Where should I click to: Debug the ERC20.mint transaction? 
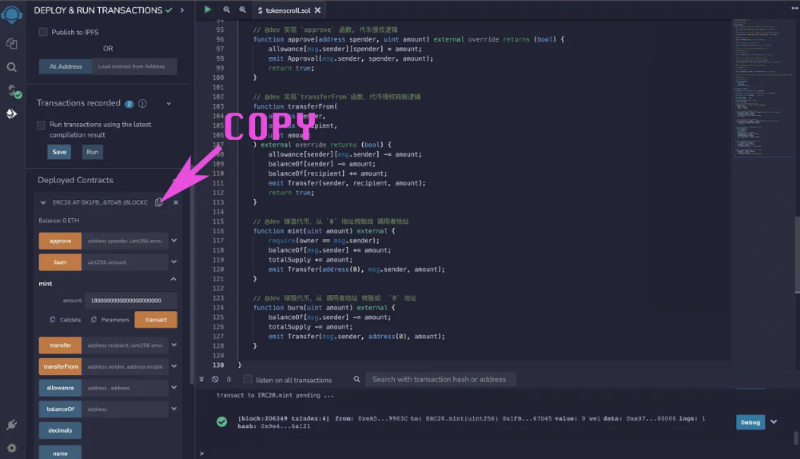(750, 422)
